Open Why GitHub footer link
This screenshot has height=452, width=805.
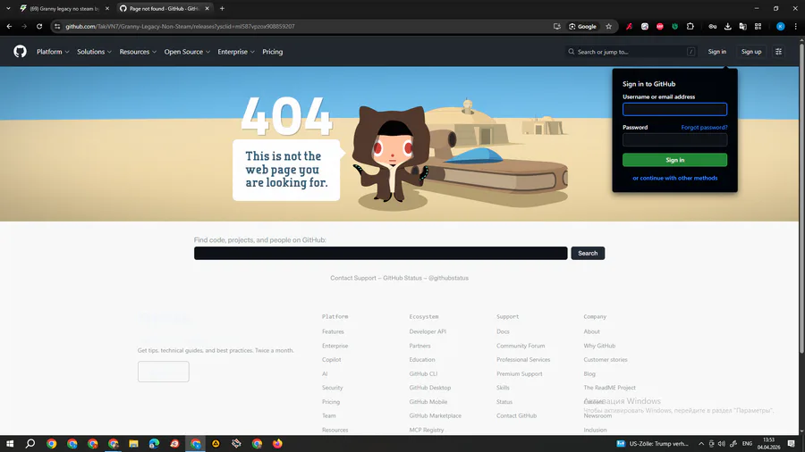(x=599, y=346)
